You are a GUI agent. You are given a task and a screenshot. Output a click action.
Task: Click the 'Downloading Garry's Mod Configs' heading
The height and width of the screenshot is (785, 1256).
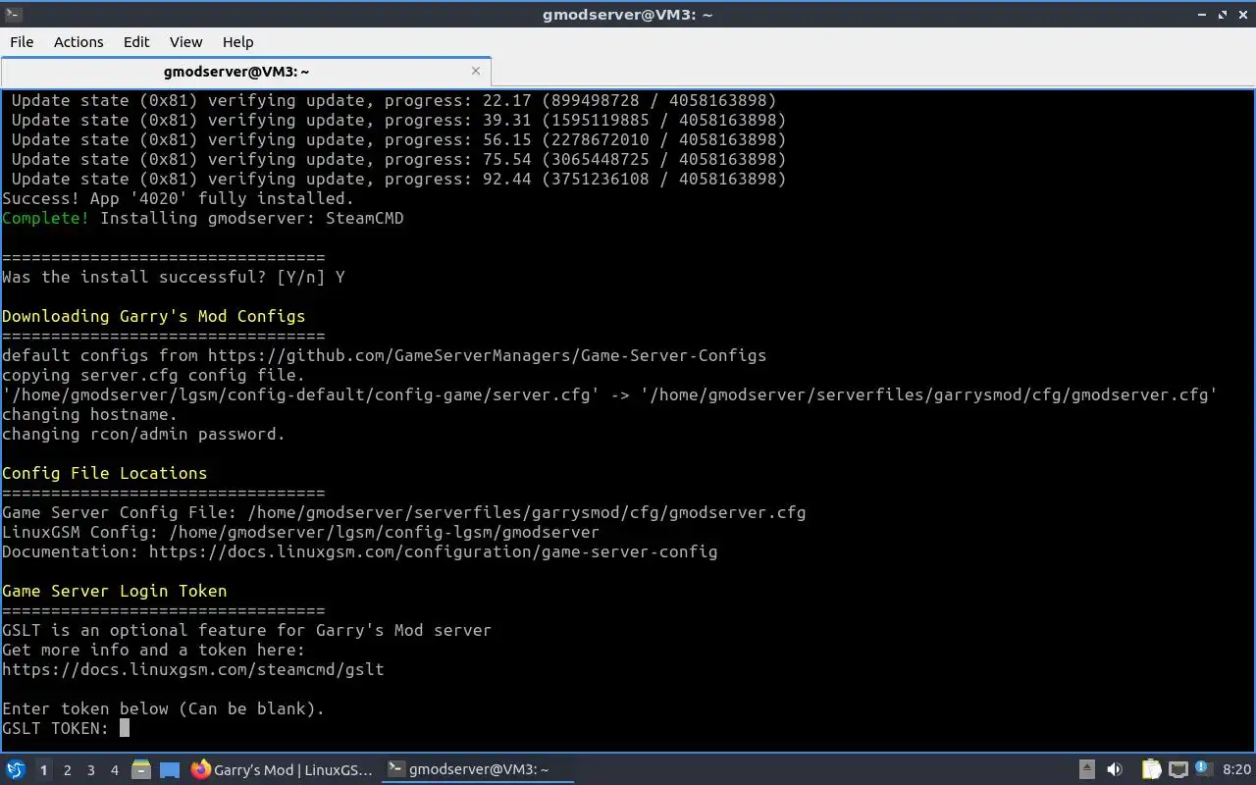[153, 316]
